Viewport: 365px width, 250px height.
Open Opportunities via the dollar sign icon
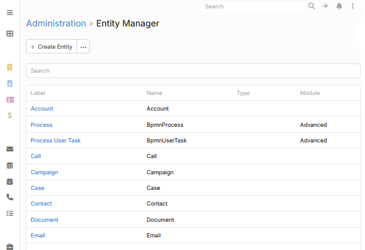point(10,115)
